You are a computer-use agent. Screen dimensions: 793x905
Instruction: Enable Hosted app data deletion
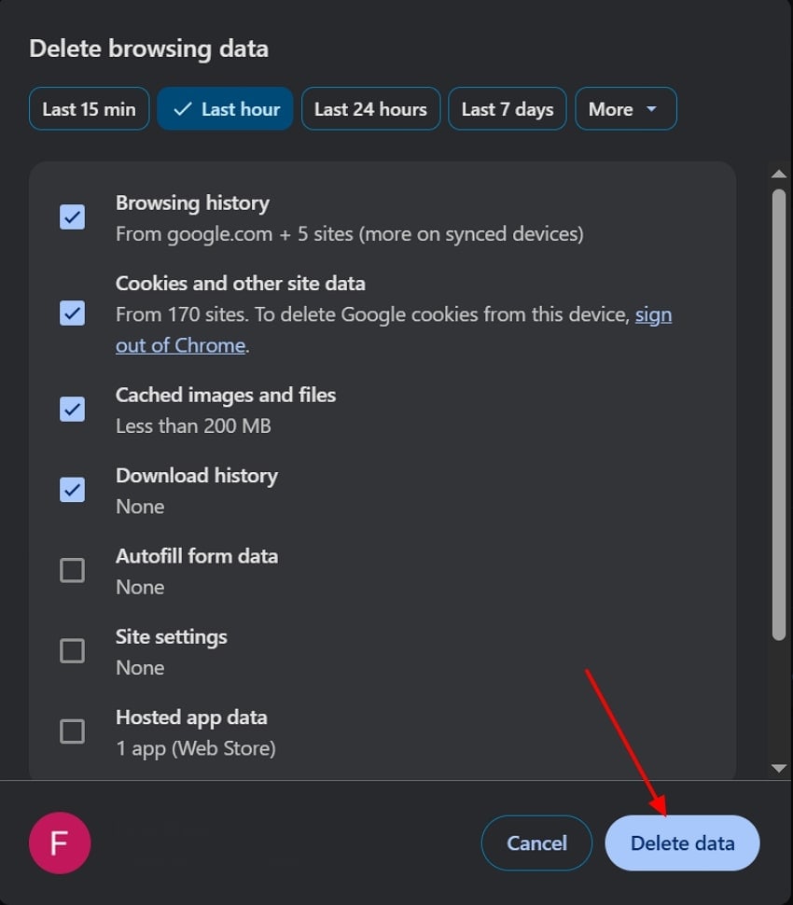pyautogui.click(x=72, y=731)
